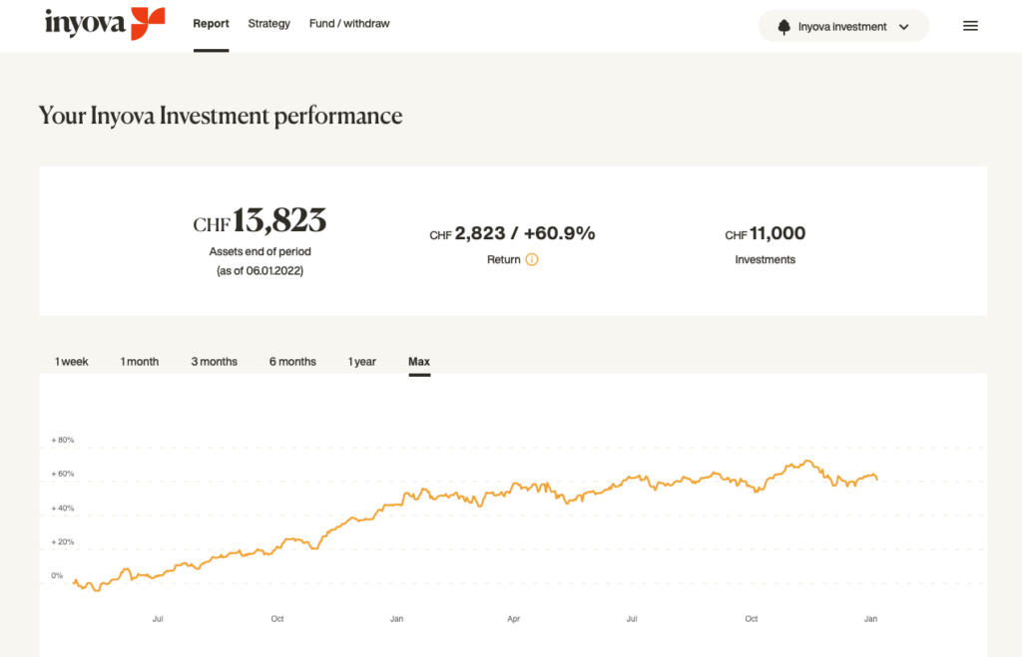Click the Return label
1022x657 pixels.
point(504,260)
